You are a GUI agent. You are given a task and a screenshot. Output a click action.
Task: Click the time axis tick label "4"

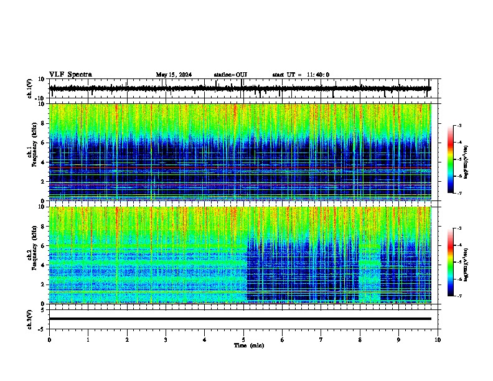205,340
